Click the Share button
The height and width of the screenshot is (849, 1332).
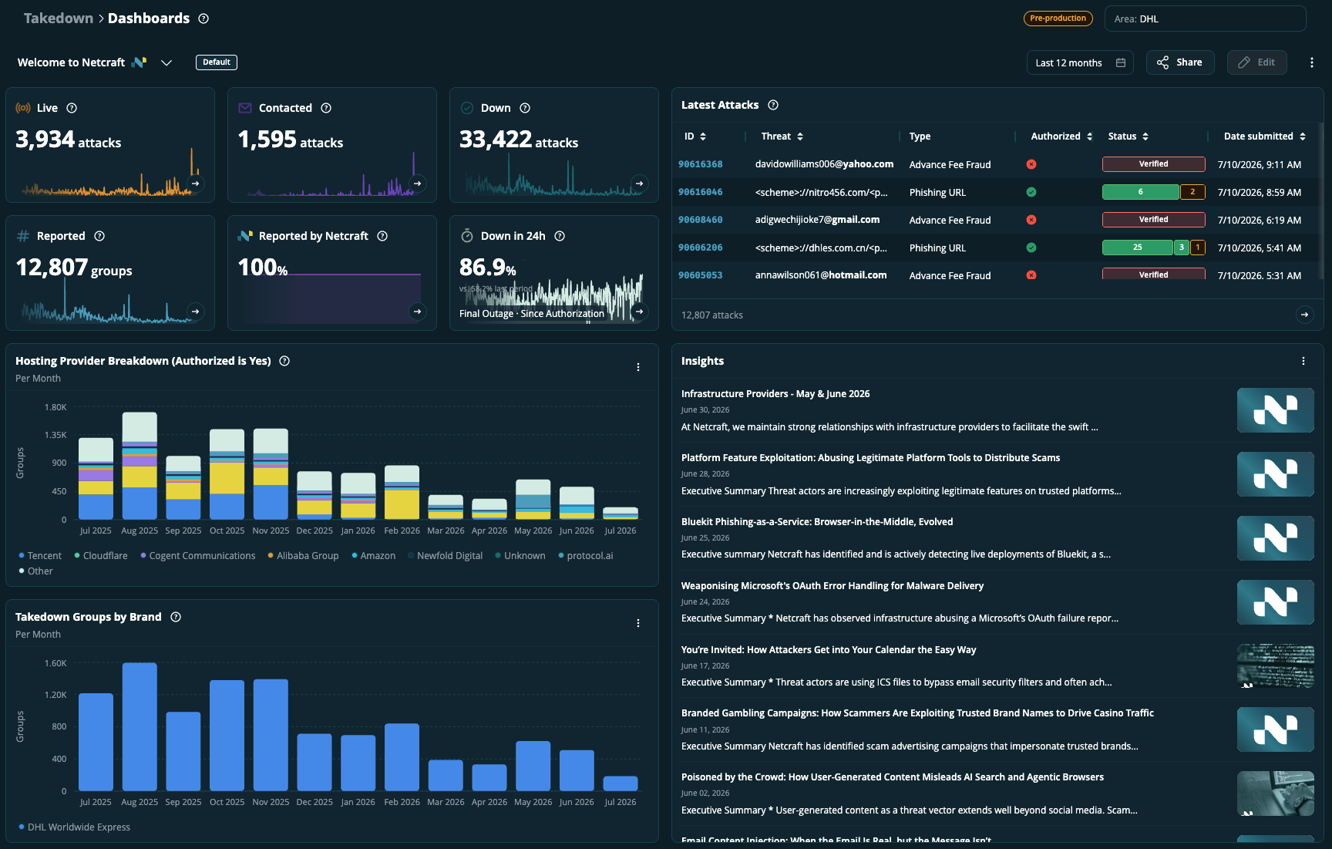[1180, 62]
